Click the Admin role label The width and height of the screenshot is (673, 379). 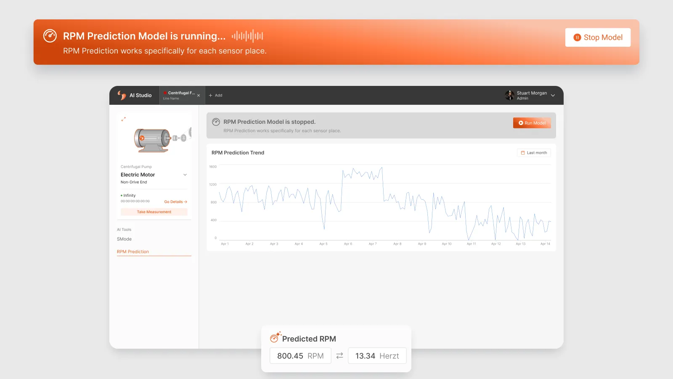[522, 99]
